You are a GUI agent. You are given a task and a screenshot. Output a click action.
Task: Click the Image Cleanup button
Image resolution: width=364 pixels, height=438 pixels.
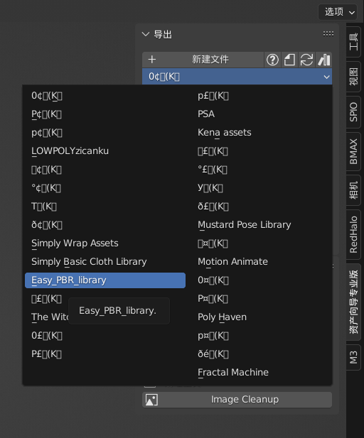tap(237, 400)
